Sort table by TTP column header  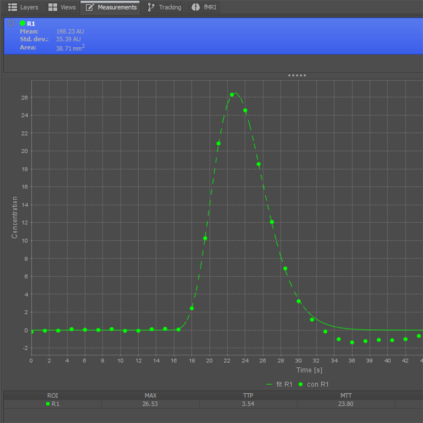click(x=248, y=395)
